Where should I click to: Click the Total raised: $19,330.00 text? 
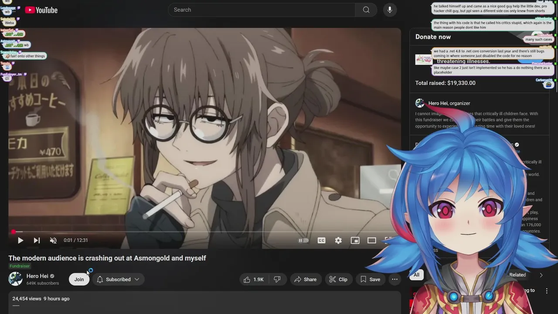445,83
